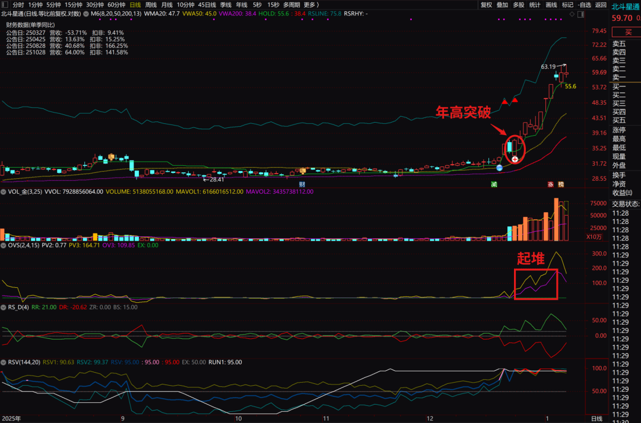Click the 63.19 high price label
Screen dimensions: 641x423
(x=548, y=66)
